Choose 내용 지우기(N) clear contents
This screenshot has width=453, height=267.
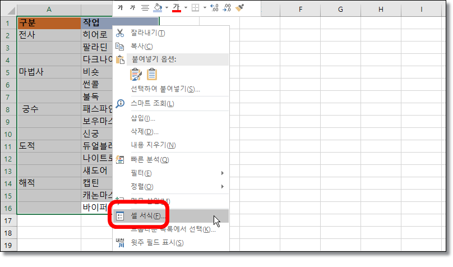tap(171, 145)
